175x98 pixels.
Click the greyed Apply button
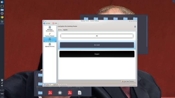(133, 85)
